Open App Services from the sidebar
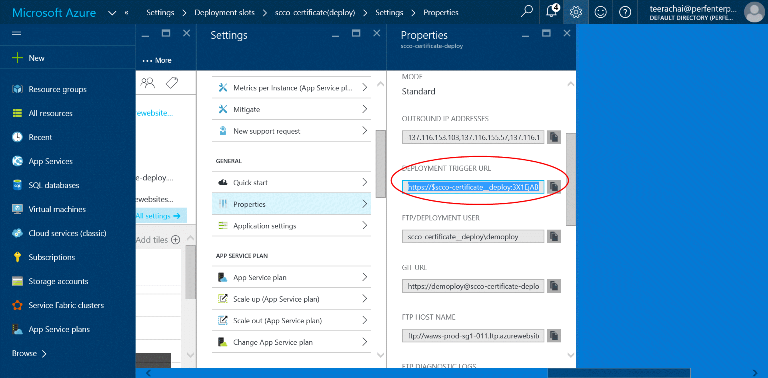The width and height of the screenshot is (768, 378). pyautogui.click(x=50, y=161)
